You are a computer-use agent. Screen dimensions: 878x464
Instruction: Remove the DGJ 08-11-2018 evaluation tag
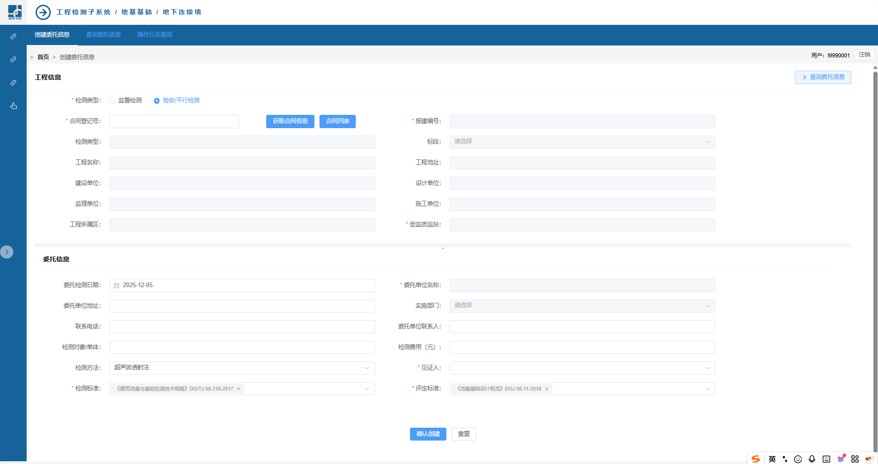(547, 389)
